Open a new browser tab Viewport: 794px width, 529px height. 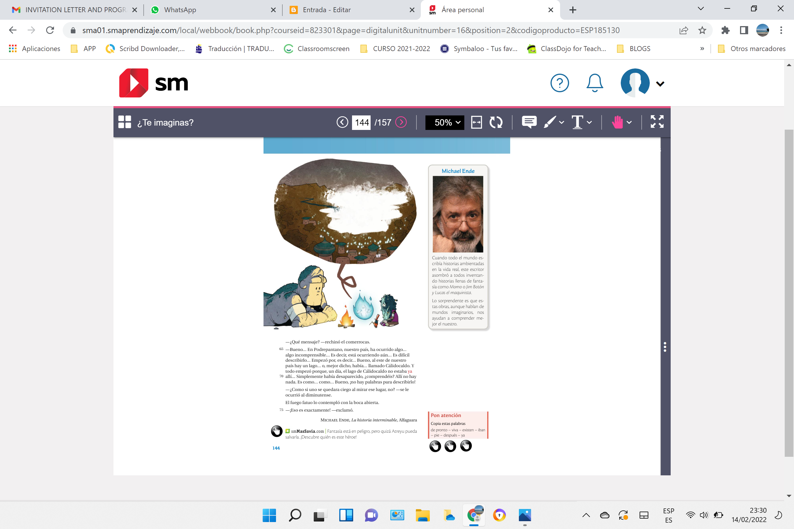point(573,10)
